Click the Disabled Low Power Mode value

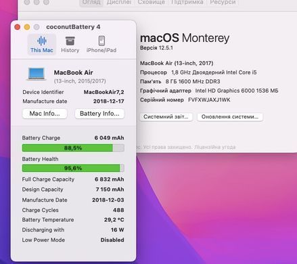coord(112,240)
